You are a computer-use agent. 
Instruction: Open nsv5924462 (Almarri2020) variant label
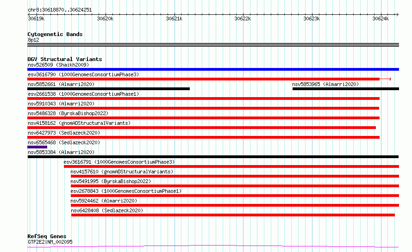coord(104,201)
